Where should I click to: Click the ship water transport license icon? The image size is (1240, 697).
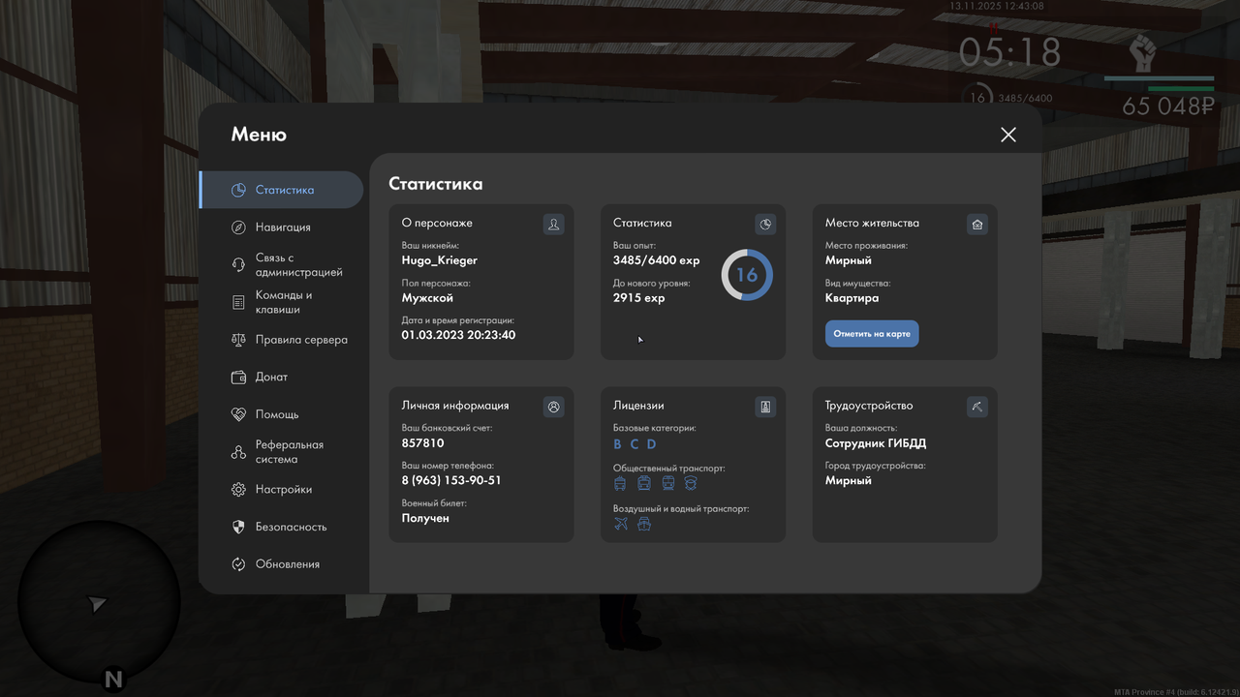[644, 524]
